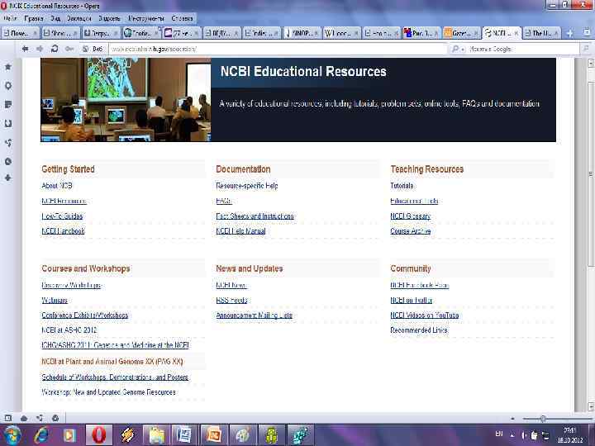595x446 pixels.
Task: Open the Файл menu
Action: 10,18
